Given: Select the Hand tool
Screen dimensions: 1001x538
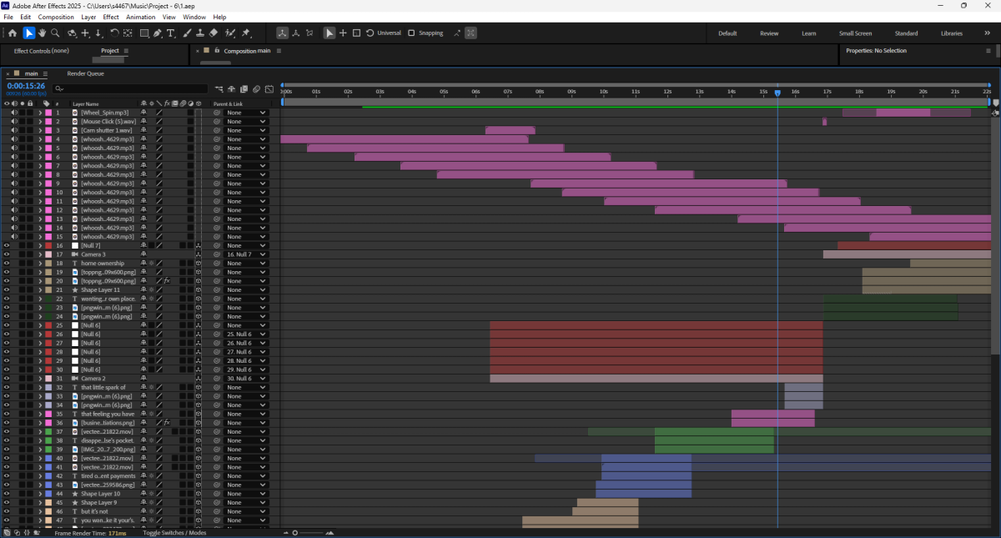Looking at the screenshot, I should tap(42, 33).
